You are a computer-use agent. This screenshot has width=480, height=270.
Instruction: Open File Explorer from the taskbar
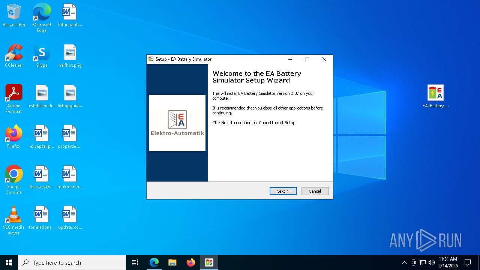click(x=172, y=262)
